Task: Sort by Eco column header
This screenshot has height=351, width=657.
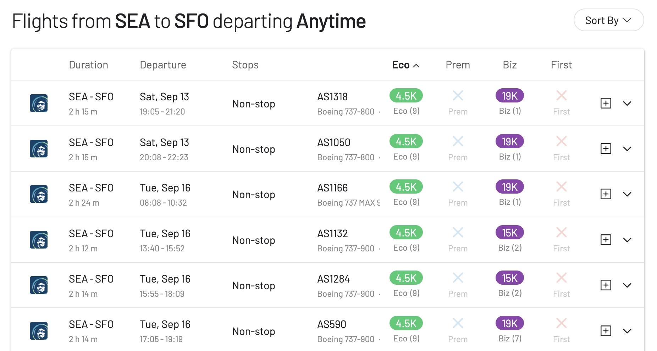Action: pos(405,65)
